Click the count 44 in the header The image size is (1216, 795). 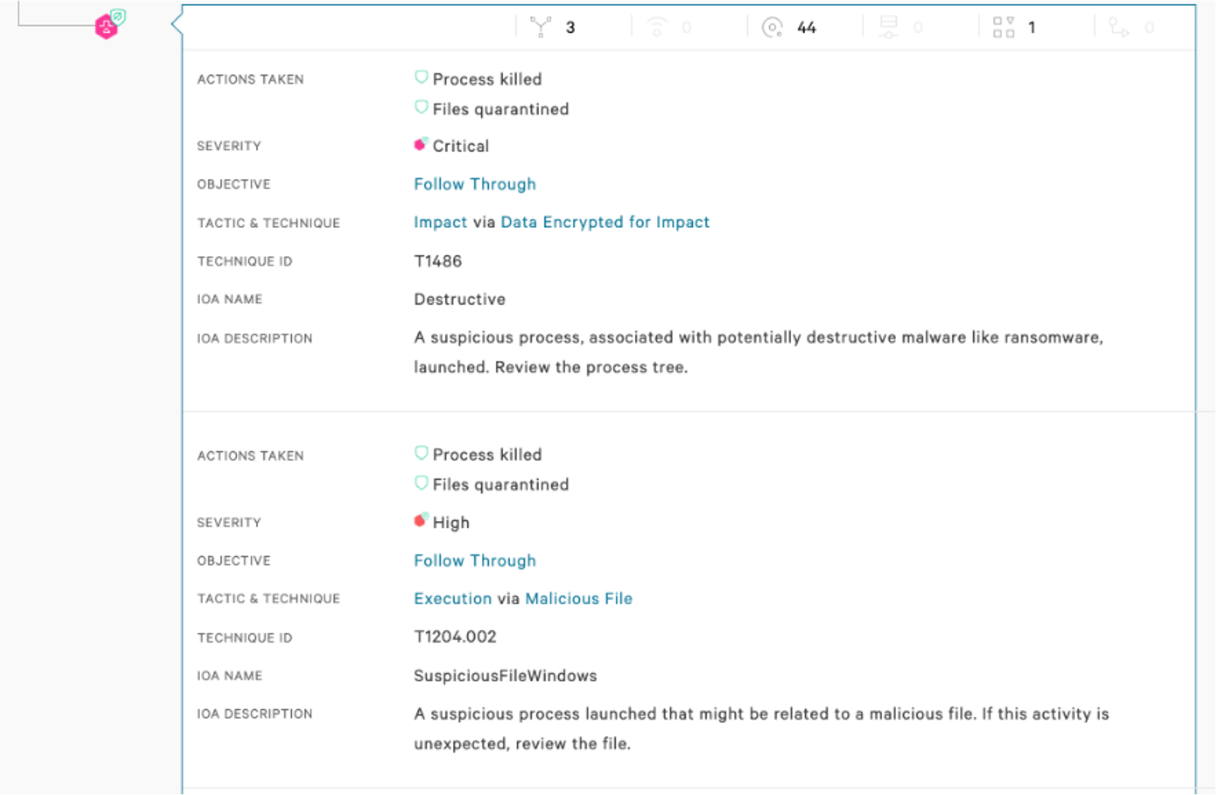[806, 27]
